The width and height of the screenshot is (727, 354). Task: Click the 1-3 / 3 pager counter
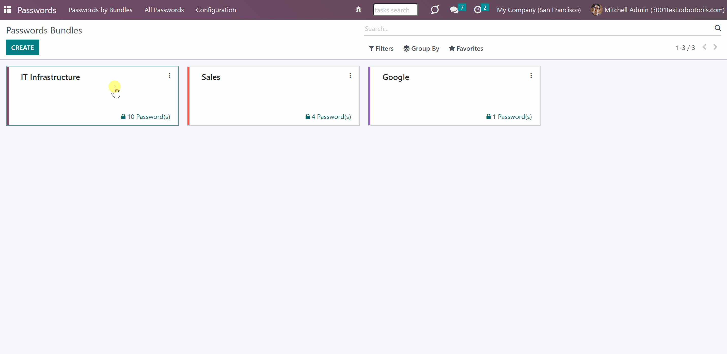[x=685, y=48]
